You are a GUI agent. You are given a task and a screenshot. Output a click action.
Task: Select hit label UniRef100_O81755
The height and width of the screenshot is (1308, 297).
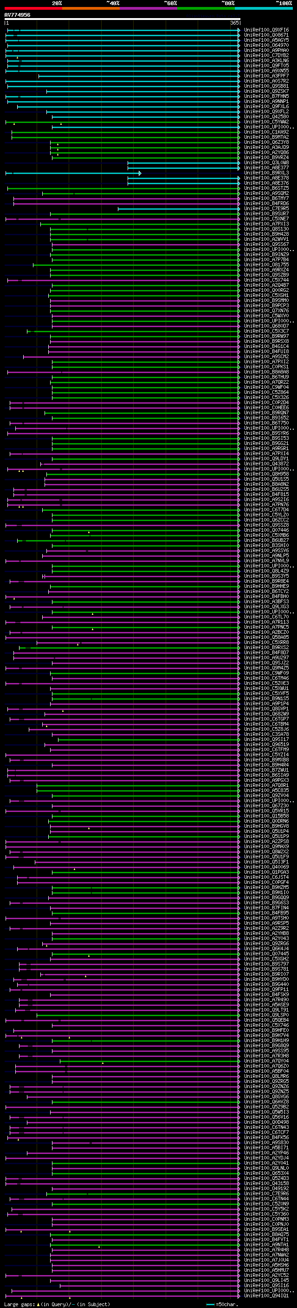tap(266, 264)
